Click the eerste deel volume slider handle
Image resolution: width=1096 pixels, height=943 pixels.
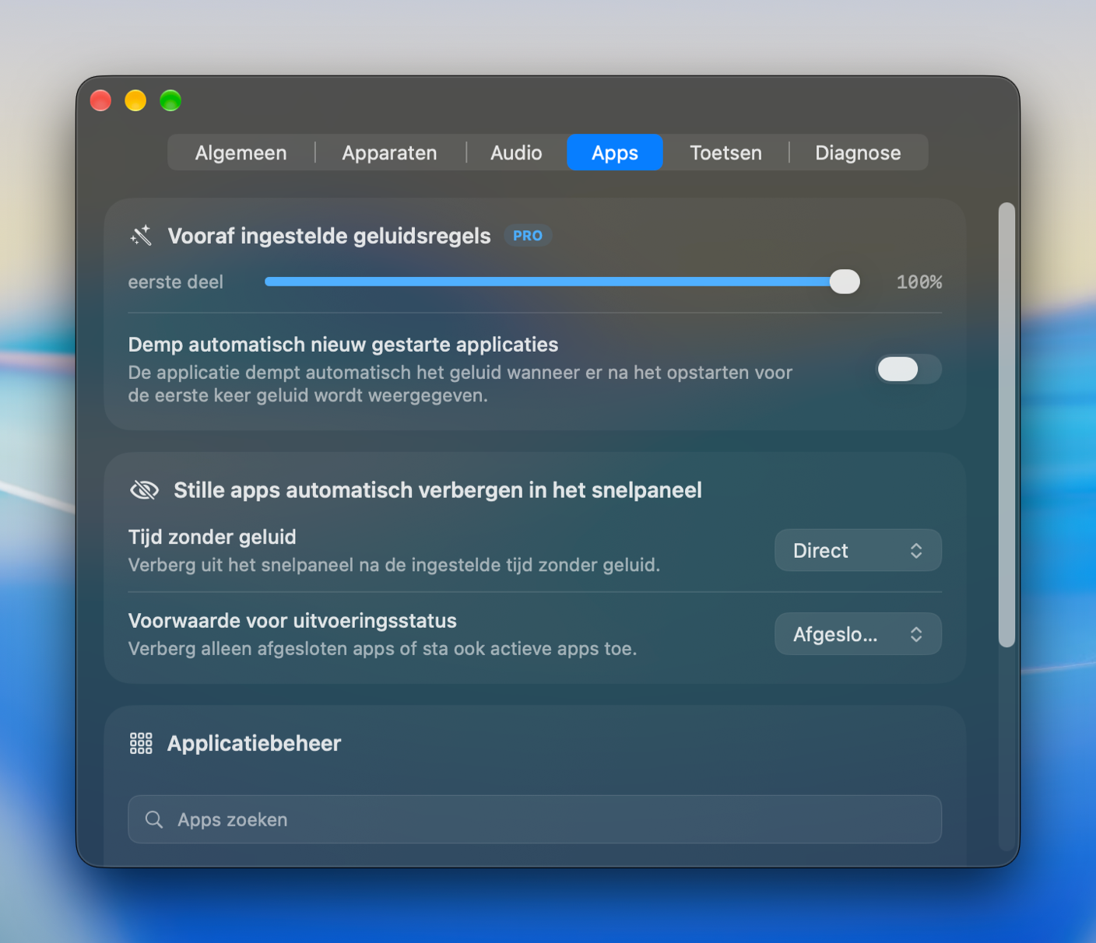845,282
